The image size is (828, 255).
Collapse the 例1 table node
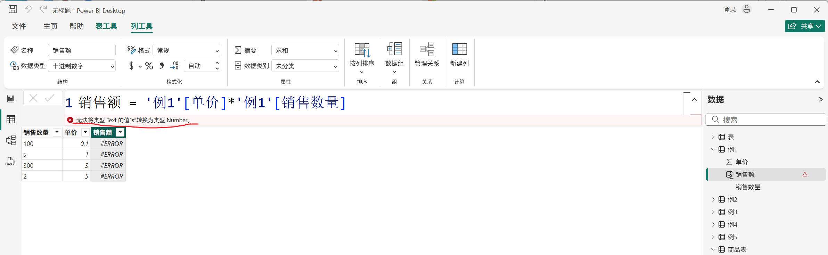tap(713, 149)
